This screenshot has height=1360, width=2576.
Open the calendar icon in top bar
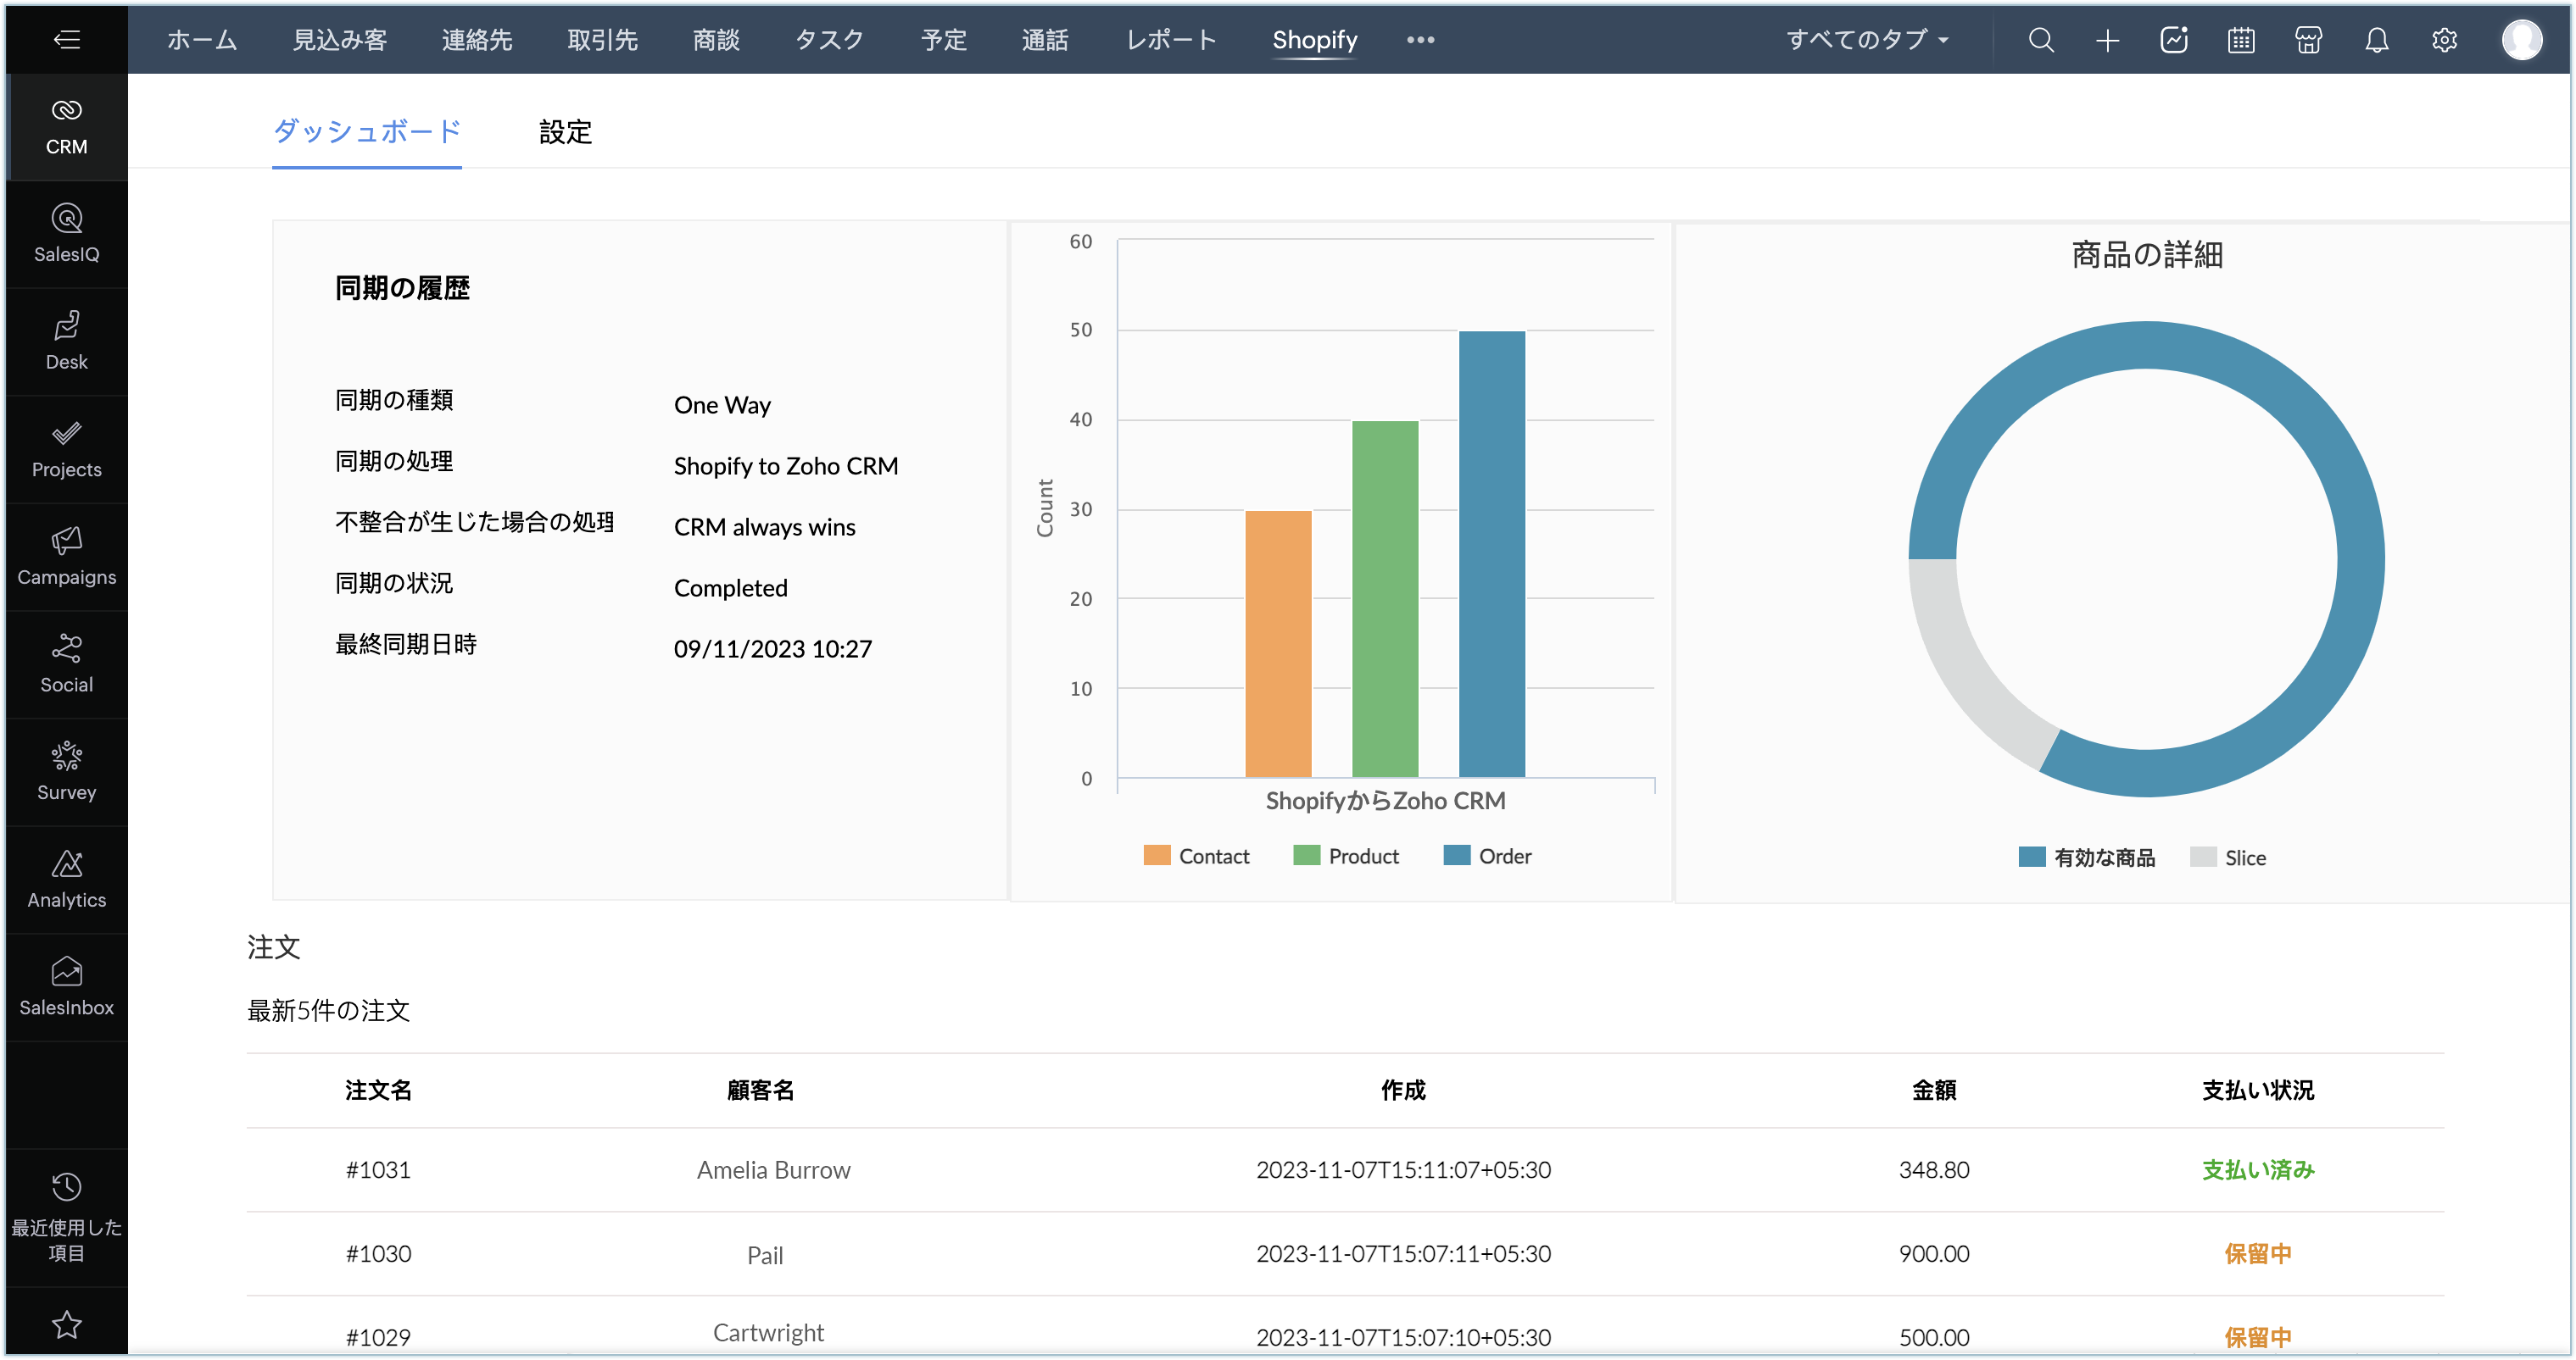click(2241, 40)
